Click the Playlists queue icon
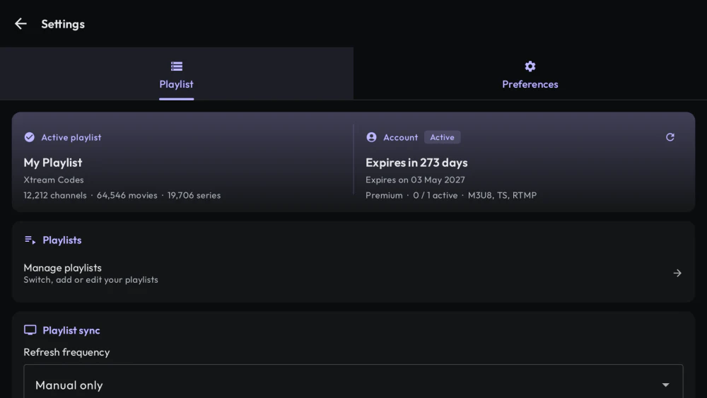707x398 pixels. 30,240
